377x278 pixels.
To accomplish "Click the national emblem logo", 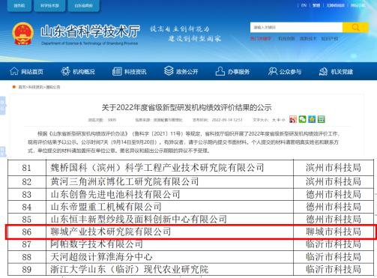I will click(22, 34).
